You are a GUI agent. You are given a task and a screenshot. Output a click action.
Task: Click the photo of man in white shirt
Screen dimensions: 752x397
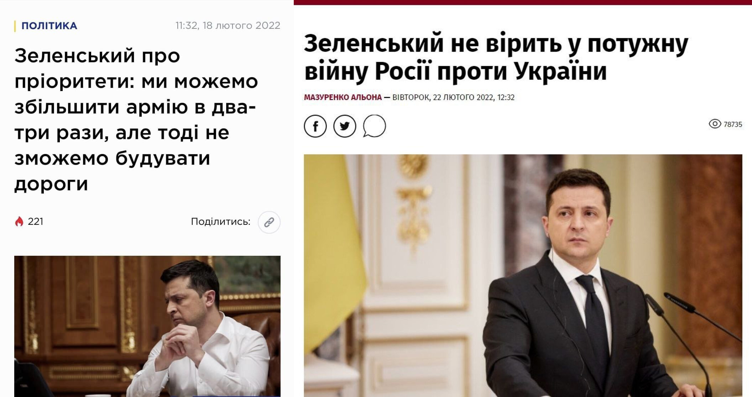point(147,326)
